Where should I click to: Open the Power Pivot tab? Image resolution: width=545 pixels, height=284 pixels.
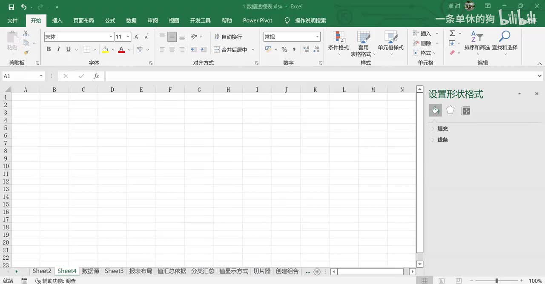258,20
